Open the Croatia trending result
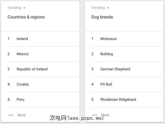 point(22,84)
